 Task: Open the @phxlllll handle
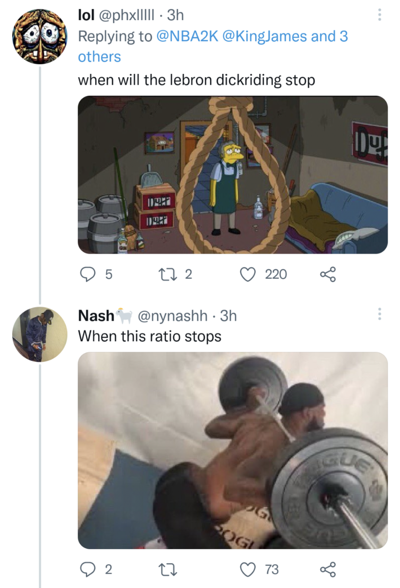click(x=126, y=15)
